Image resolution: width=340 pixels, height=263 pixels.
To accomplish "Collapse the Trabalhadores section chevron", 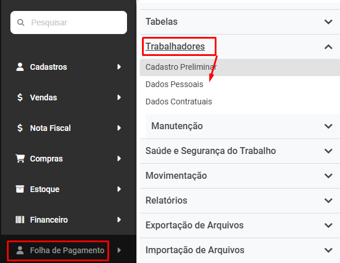I will (x=328, y=47).
